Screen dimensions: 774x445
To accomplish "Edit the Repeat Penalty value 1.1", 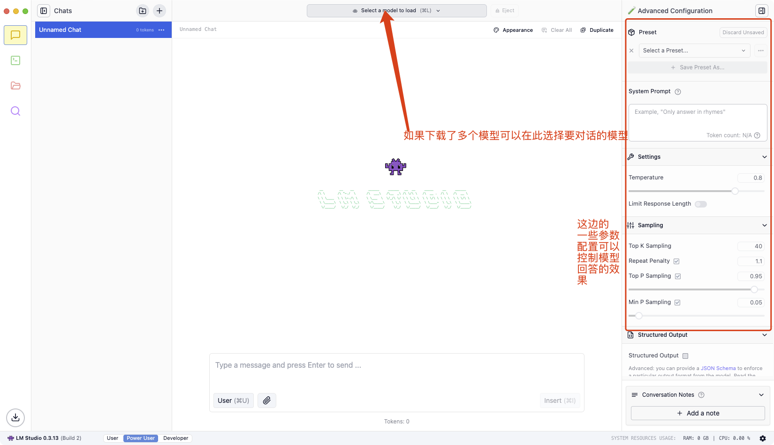I will click(x=751, y=261).
